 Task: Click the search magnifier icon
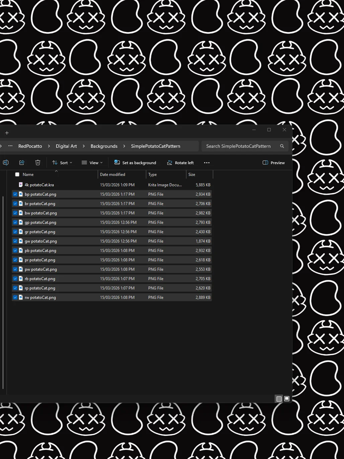point(282,146)
